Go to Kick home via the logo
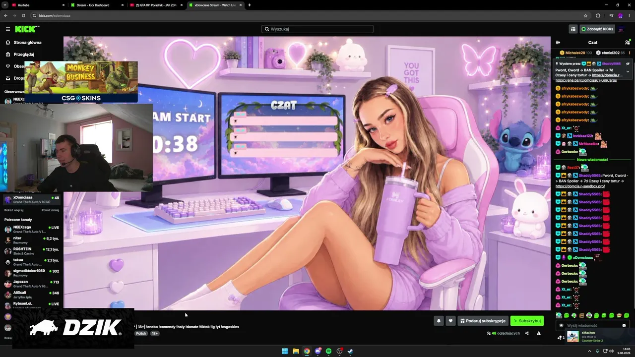This screenshot has height=357, width=635. (27, 29)
